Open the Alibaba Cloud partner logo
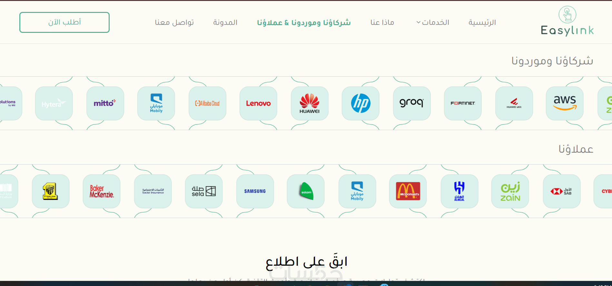 pyautogui.click(x=207, y=103)
